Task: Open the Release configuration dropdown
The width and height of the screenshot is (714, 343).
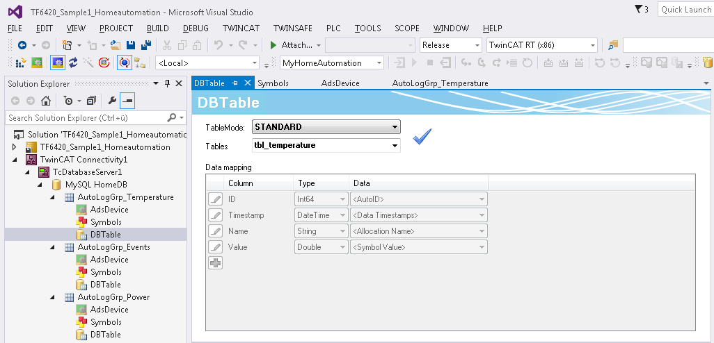Action: point(450,45)
